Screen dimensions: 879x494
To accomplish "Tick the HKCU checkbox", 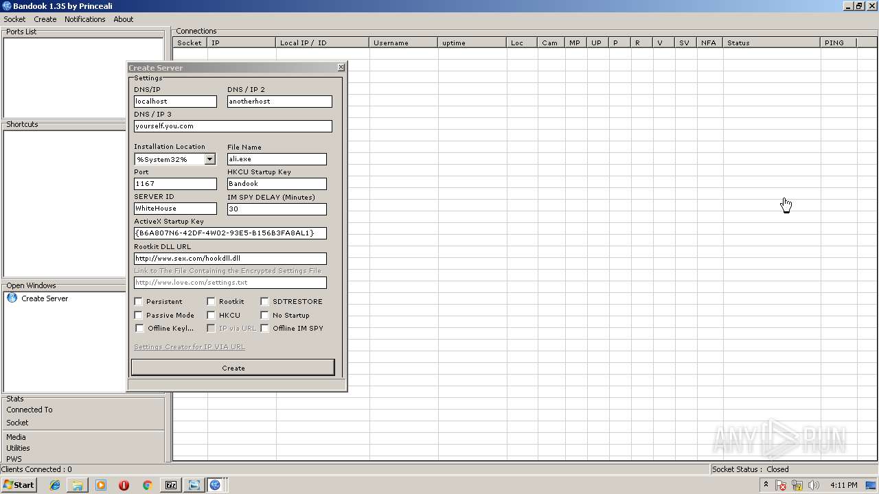I will pyautogui.click(x=211, y=315).
